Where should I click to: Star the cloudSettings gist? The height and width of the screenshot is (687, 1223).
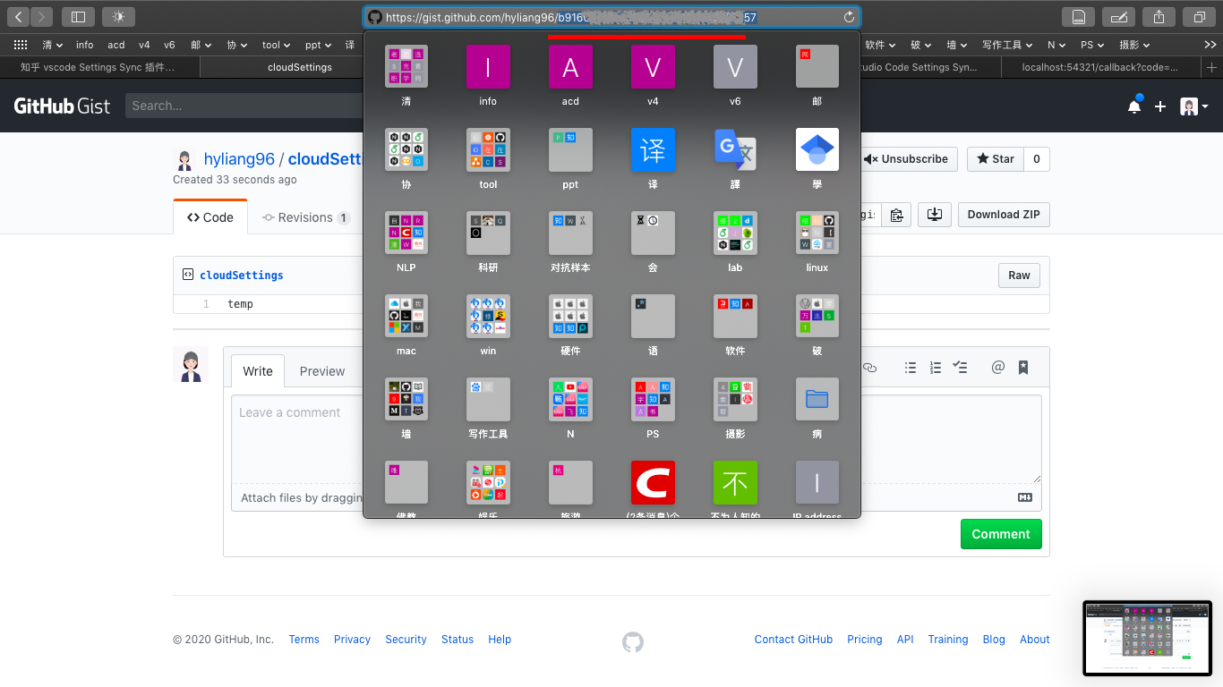pos(995,159)
